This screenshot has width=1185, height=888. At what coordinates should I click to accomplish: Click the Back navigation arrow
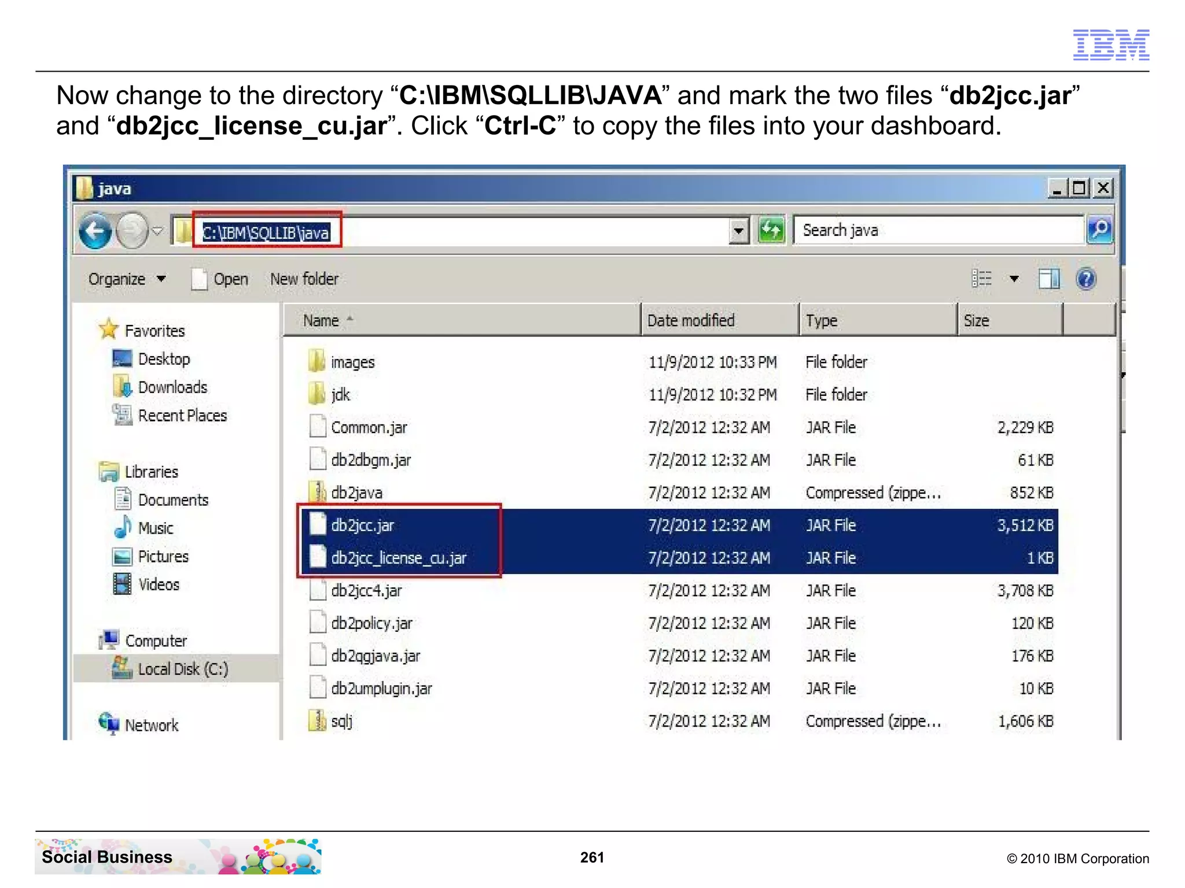[x=95, y=231]
